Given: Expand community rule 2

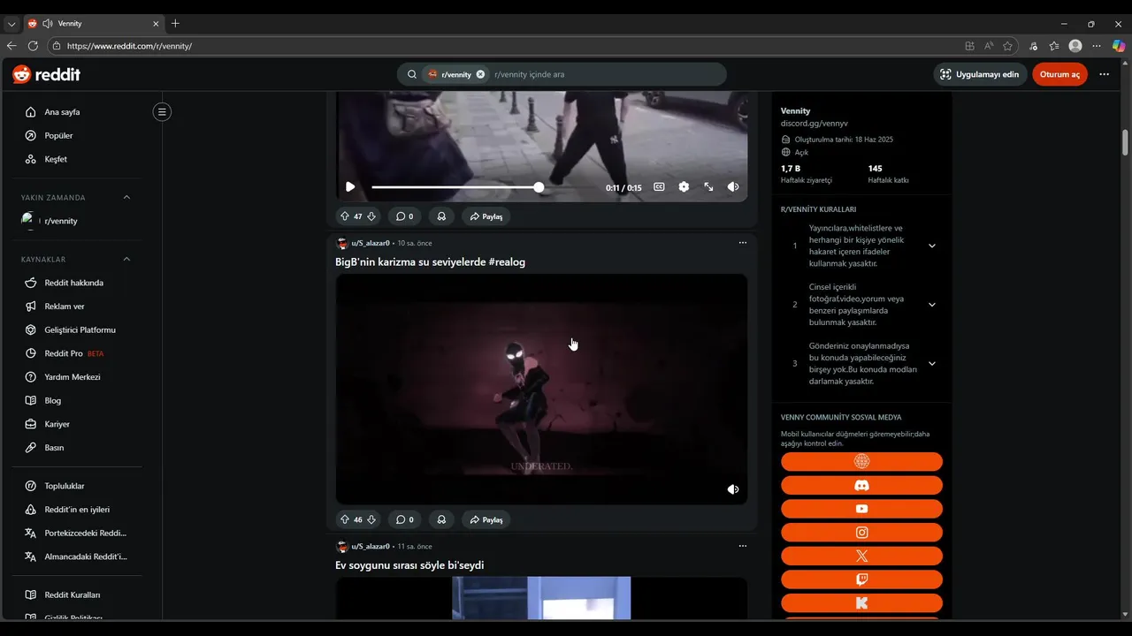Looking at the screenshot, I should [932, 305].
